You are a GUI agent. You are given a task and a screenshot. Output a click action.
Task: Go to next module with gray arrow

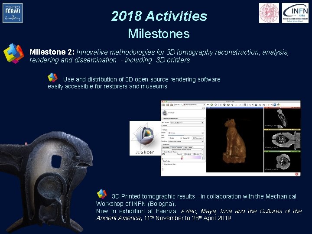[x=216, y=105]
